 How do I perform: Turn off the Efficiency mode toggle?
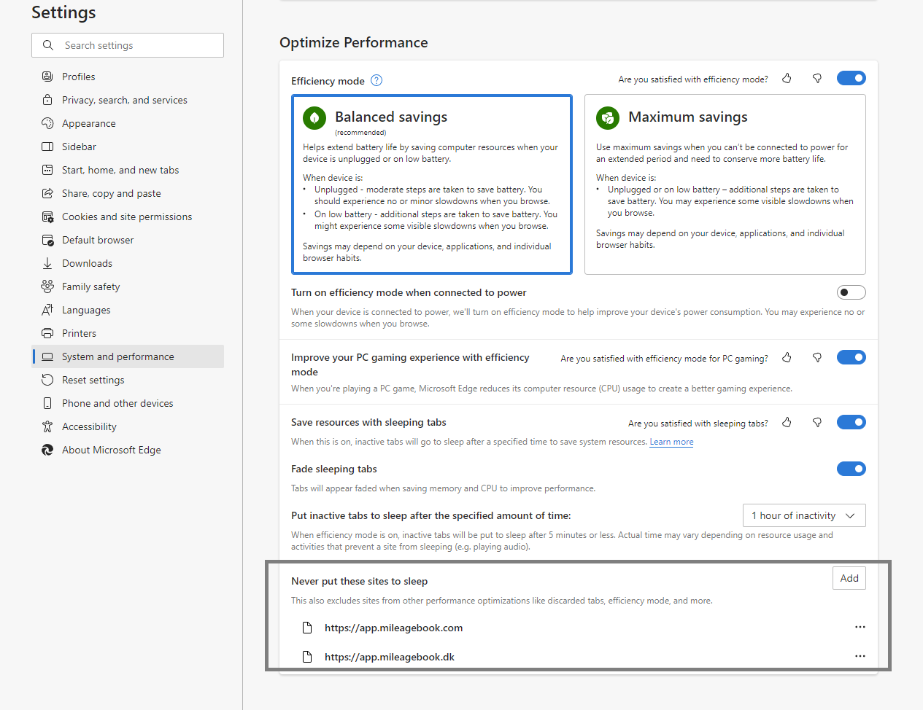coord(851,78)
